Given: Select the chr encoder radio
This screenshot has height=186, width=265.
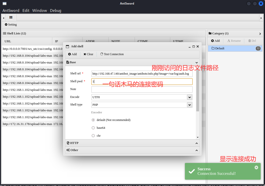Looking at the screenshot, I should 93,136.
